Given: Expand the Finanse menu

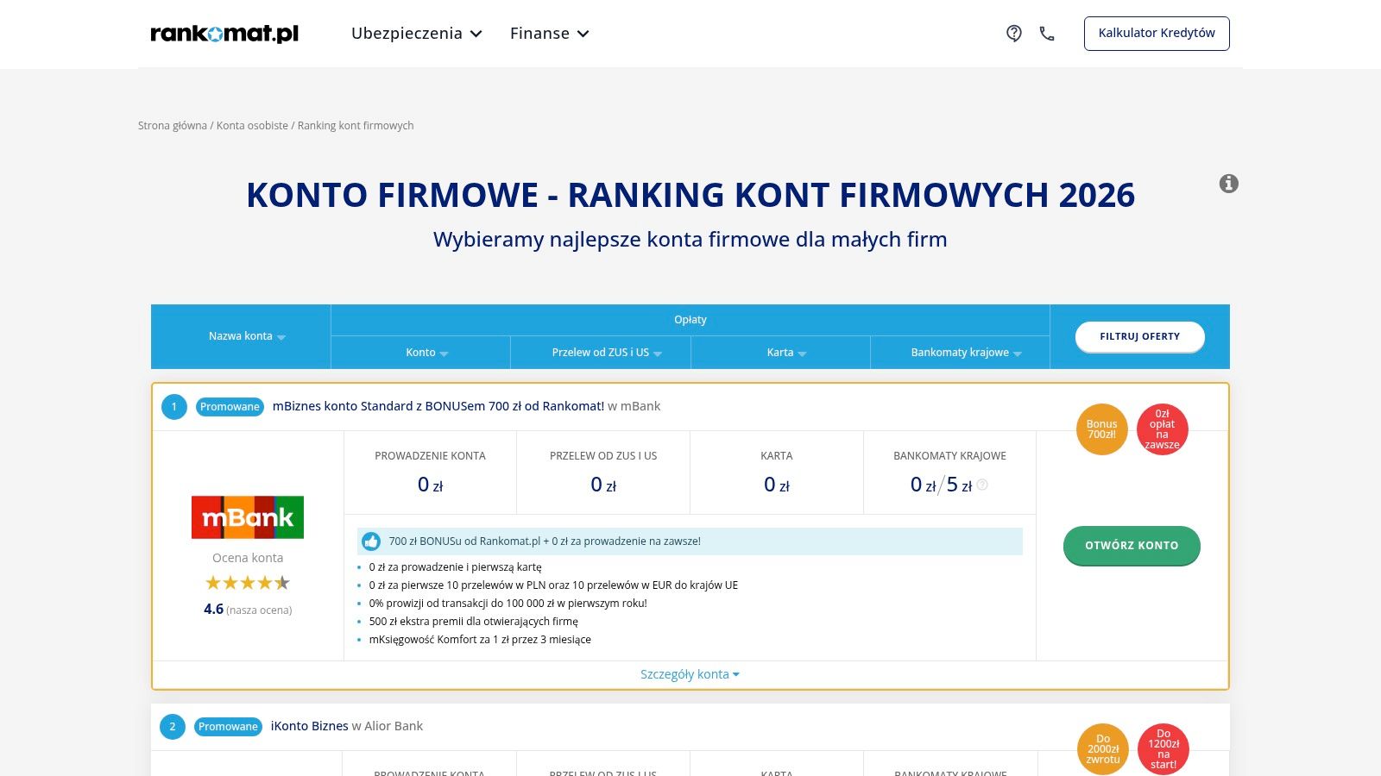Looking at the screenshot, I should (549, 34).
